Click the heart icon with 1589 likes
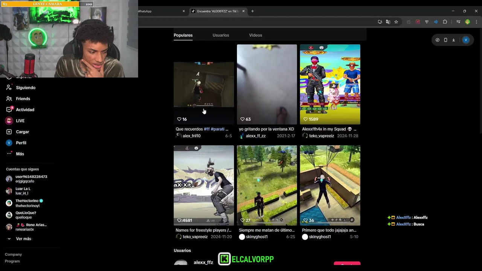Screen dimensions: 482x271 pos(305,119)
